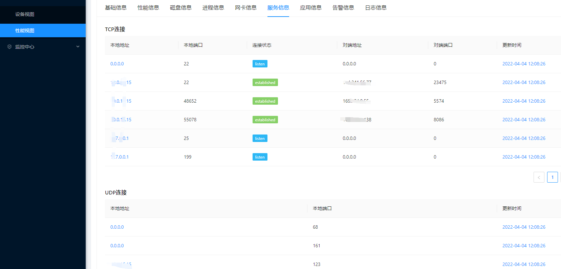Click UDP local port 123 cell
The width and height of the screenshot is (561, 269).
click(317, 264)
